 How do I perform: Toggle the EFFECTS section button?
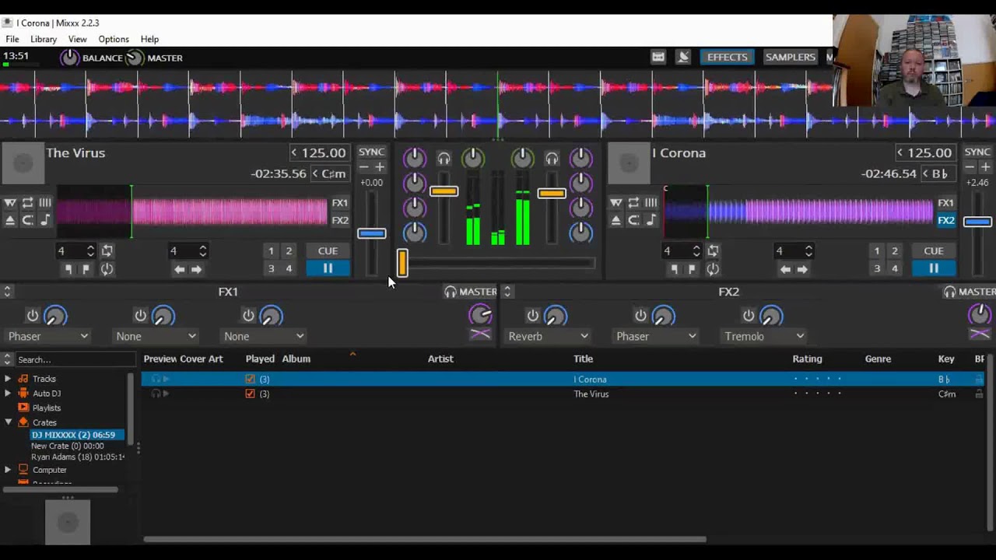click(727, 57)
